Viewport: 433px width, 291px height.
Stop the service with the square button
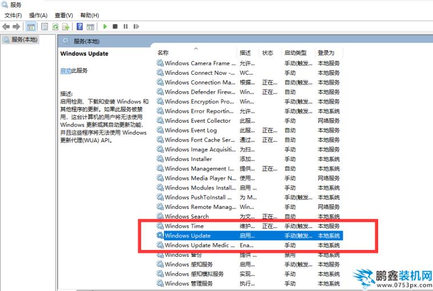pos(115,26)
